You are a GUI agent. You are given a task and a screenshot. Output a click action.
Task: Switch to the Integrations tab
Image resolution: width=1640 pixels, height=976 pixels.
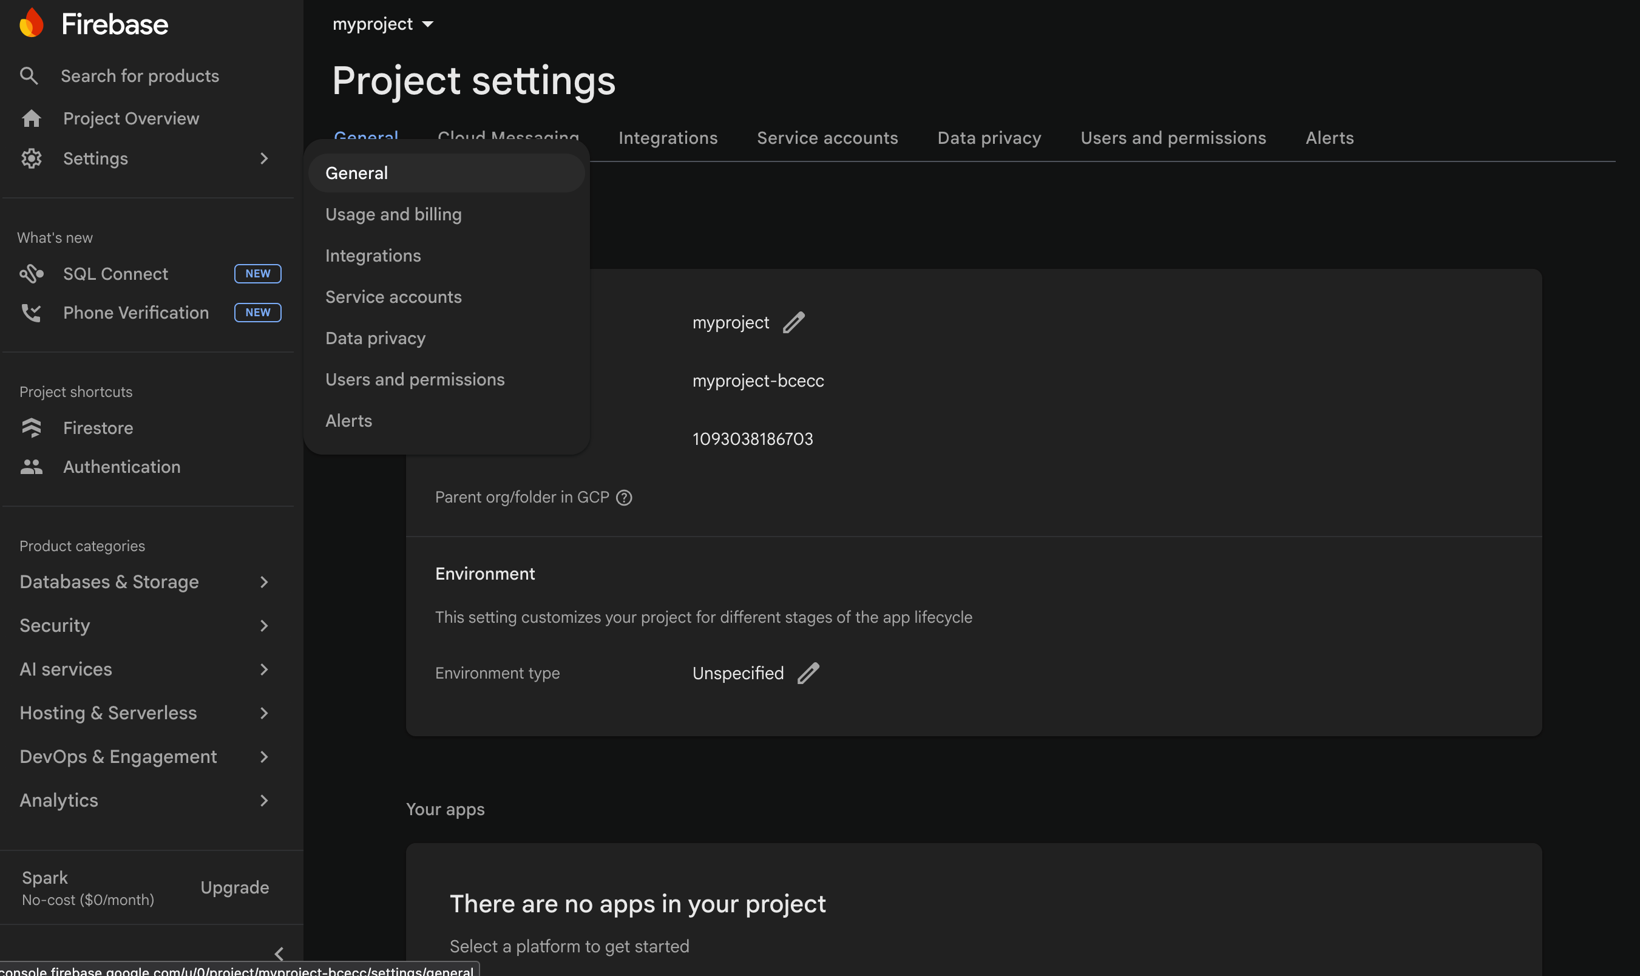click(668, 138)
